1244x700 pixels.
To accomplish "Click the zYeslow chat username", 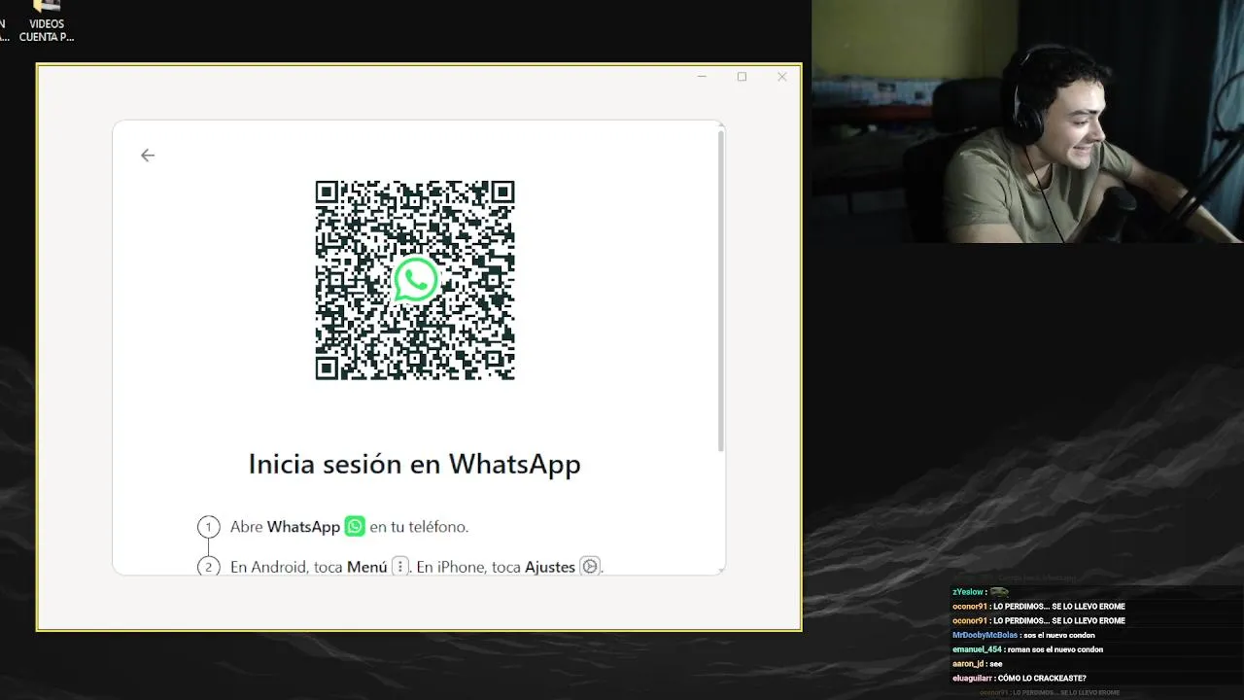I will (x=968, y=592).
